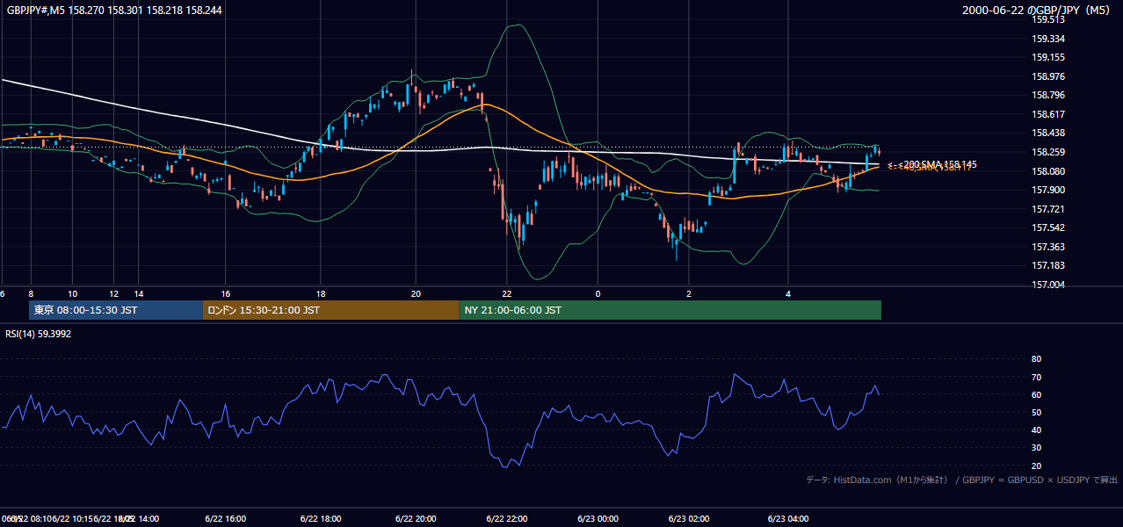1123x527 pixels.
Task: Click price axis label 157.721
Action: 1048,209
